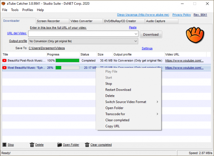Expand the URL del Video dropdown arrow
This screenshot has height=156, width=214.
tap(136, 34)
